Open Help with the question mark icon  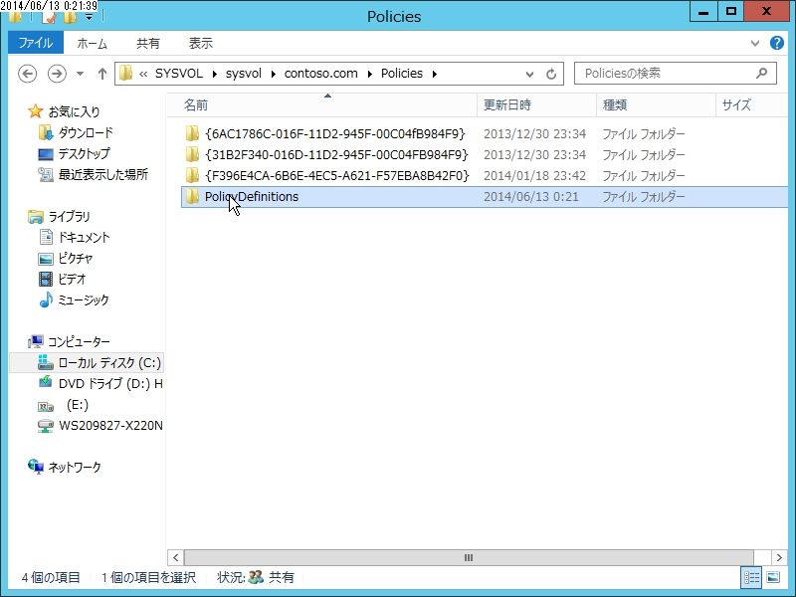click(777, 43)
